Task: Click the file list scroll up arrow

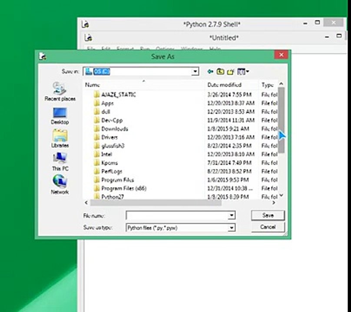Action: (x=281, y=84)
